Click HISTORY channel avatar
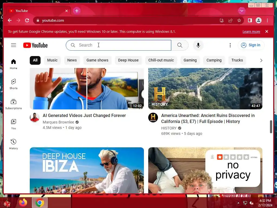The width and height of the screenshot is (277, 208). (153, 118)
